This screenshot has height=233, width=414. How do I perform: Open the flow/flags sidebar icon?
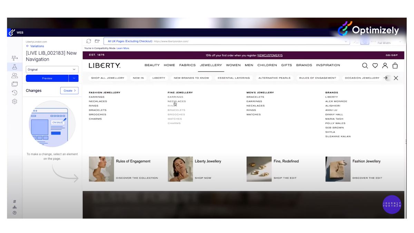(x=14, y=58)
